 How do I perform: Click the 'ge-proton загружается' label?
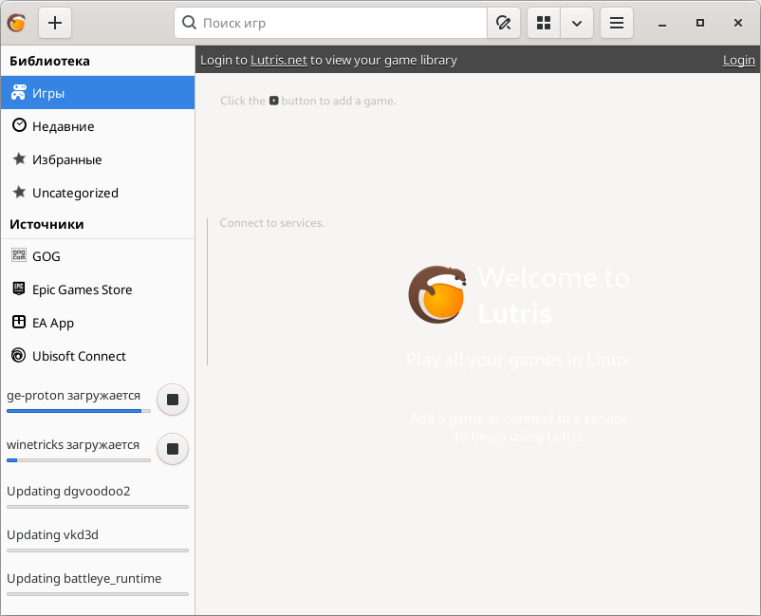pos(73,396)
